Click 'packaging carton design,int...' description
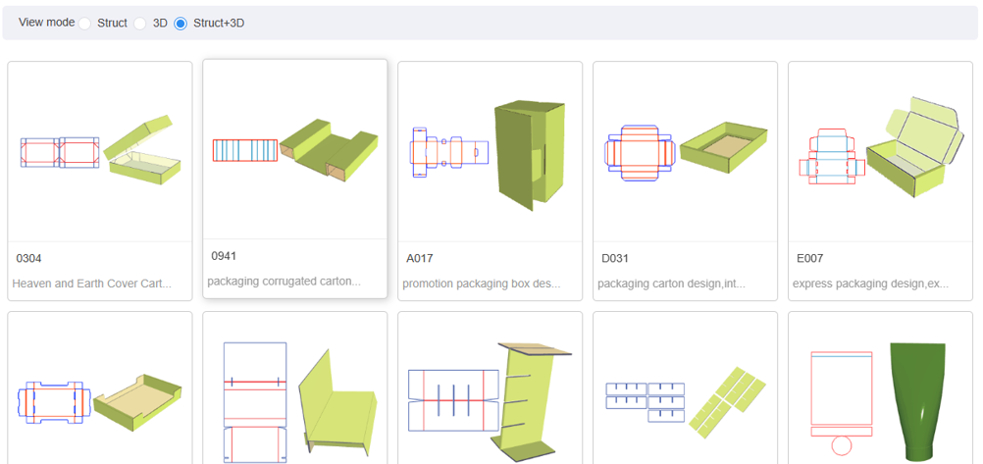983x464 pixels. point(671,284)
